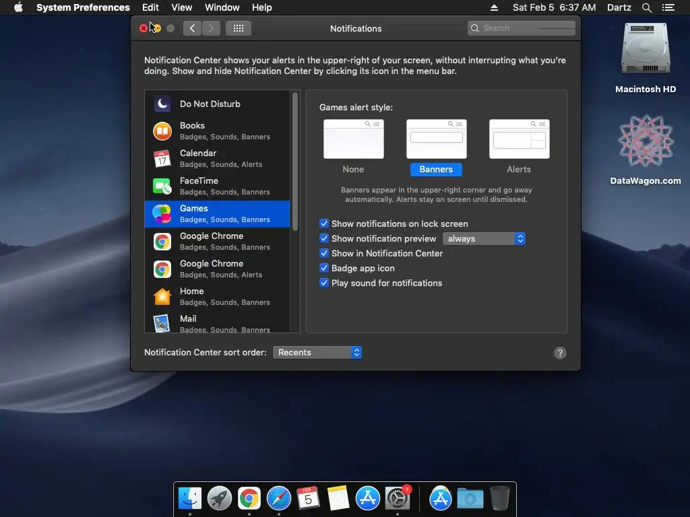Click the eject icon in menu bar

(494, 7)
